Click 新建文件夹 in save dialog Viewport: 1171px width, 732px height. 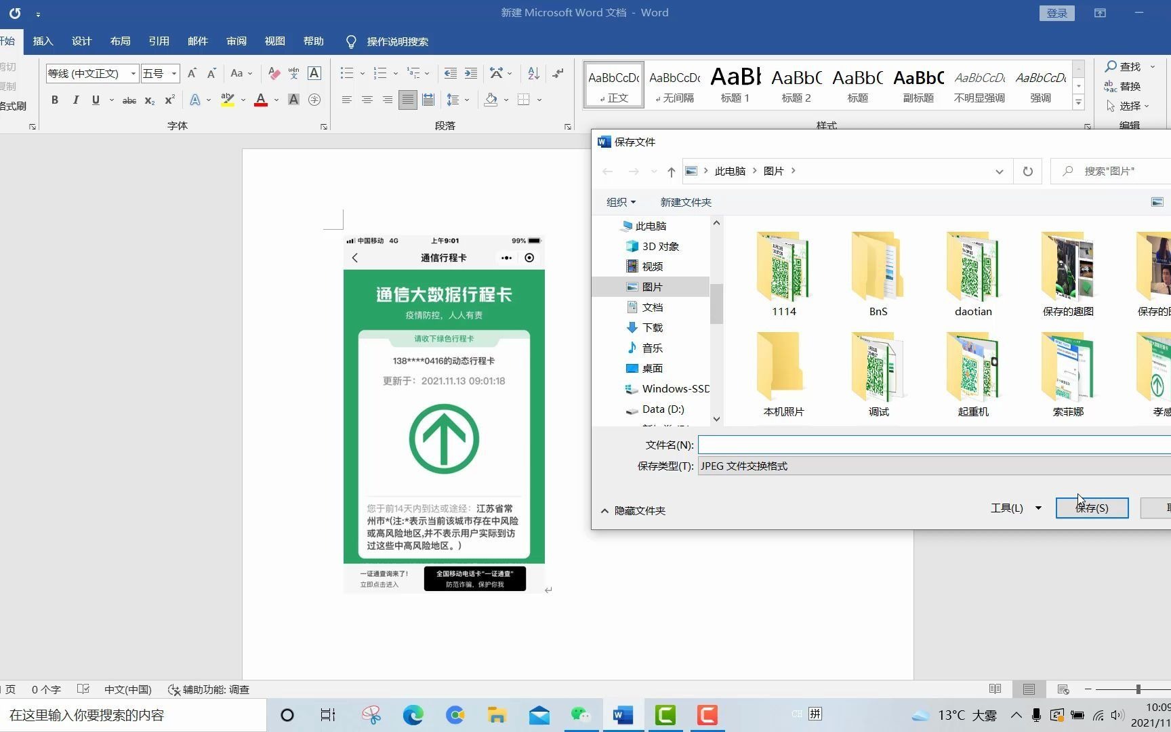686,202
